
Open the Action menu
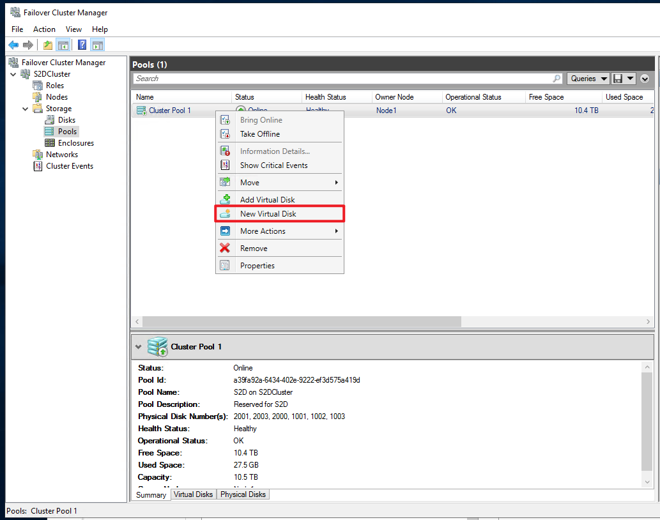pos(44,29)
